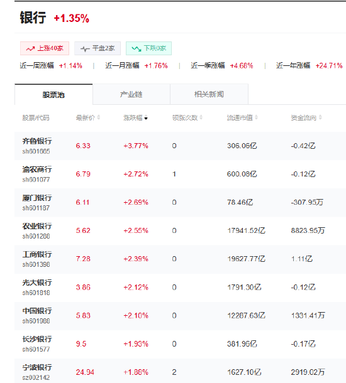Switch to the 相关新闻 tab
This screenshot has height=383, width=346.
tap(209, 94)
